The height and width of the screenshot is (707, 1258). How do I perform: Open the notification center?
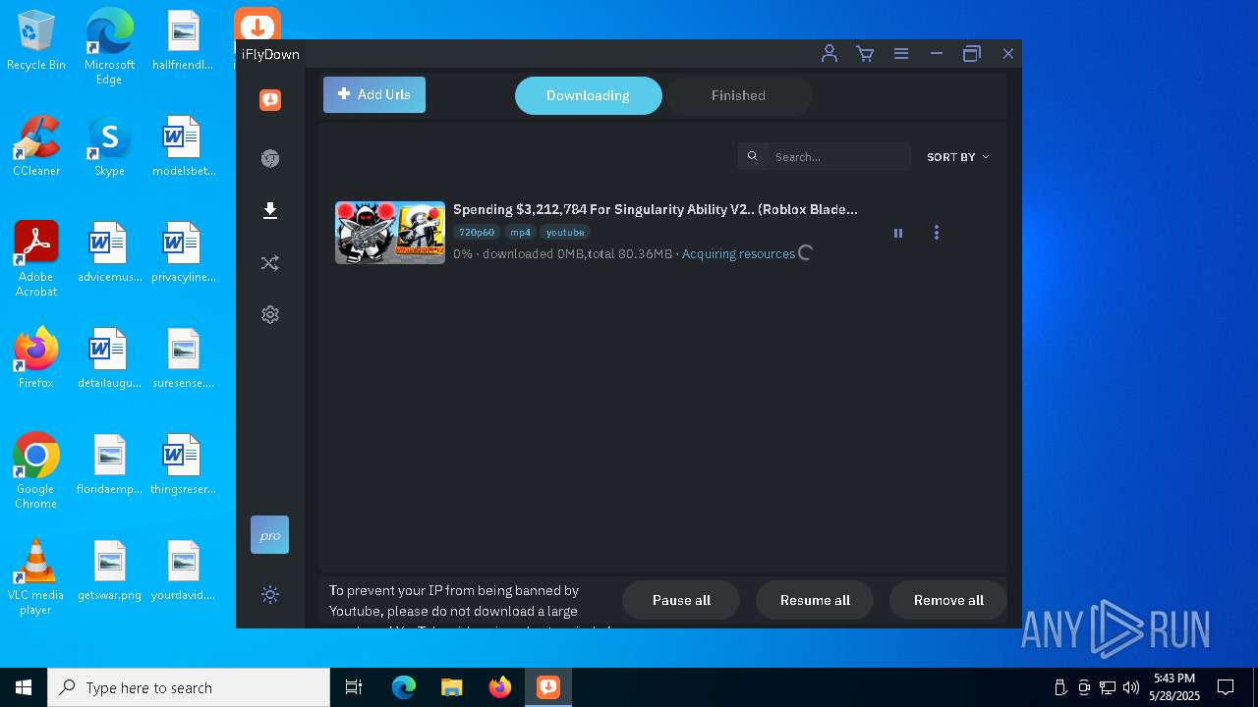1226,687
